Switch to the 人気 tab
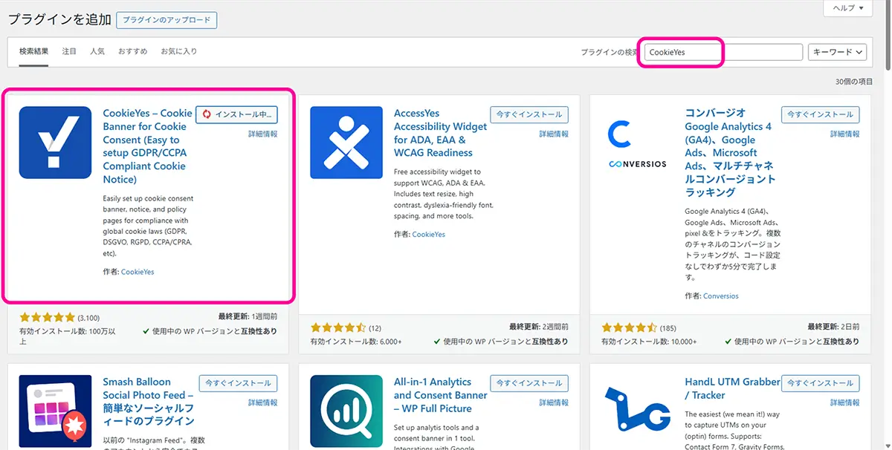The image size is (892, 450). tap(97, 51)
